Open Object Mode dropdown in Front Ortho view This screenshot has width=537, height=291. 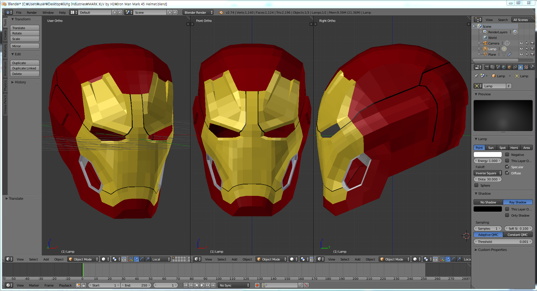click(271, 259)
